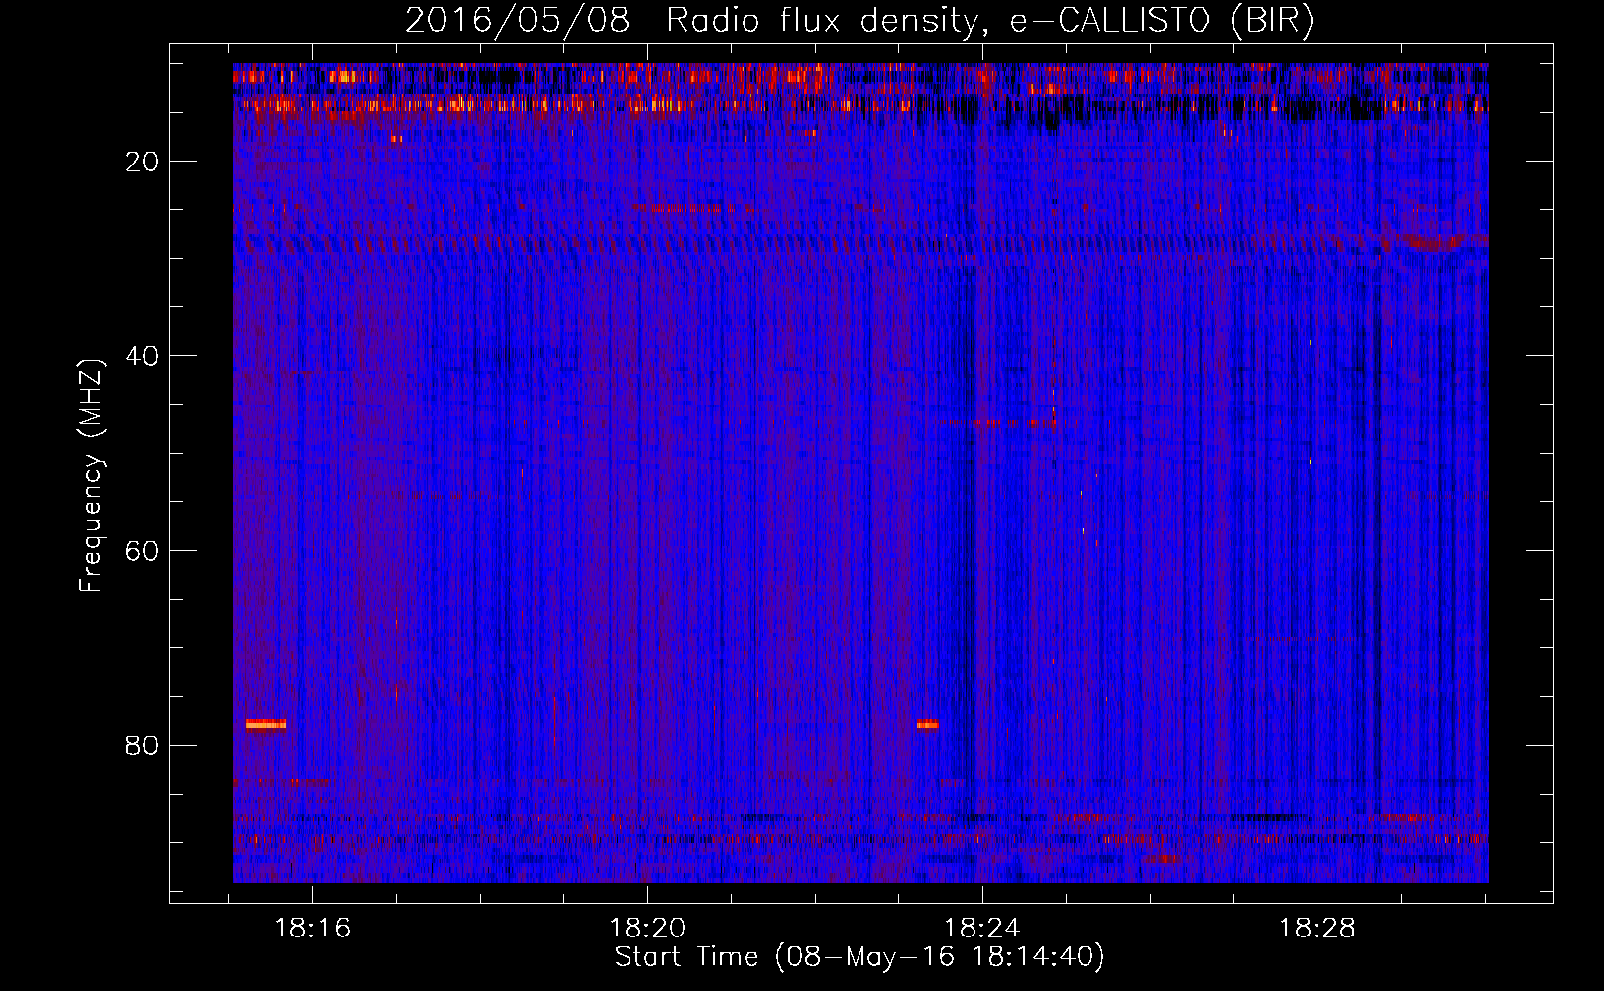Click the 18:24 time tick label
This screenshot has height=991, width=1604.
pos(981,929)
